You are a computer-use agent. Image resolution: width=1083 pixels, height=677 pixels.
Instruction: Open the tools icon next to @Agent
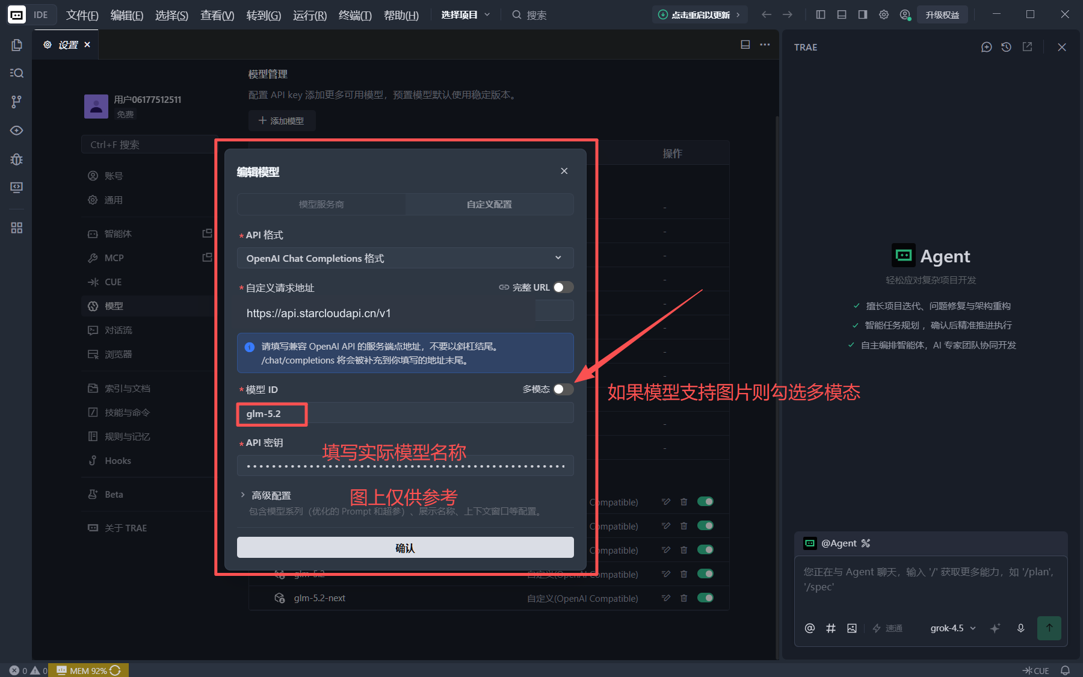click(x=866, y=543)
